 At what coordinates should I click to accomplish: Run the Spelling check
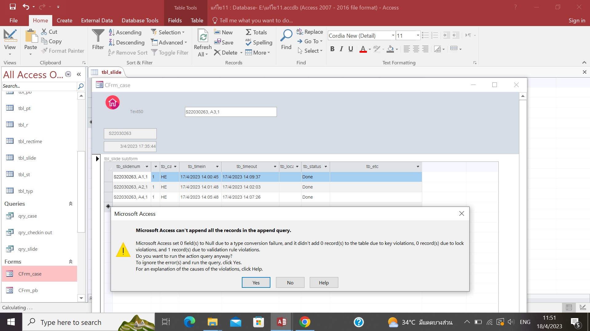(x=259, y=42)
